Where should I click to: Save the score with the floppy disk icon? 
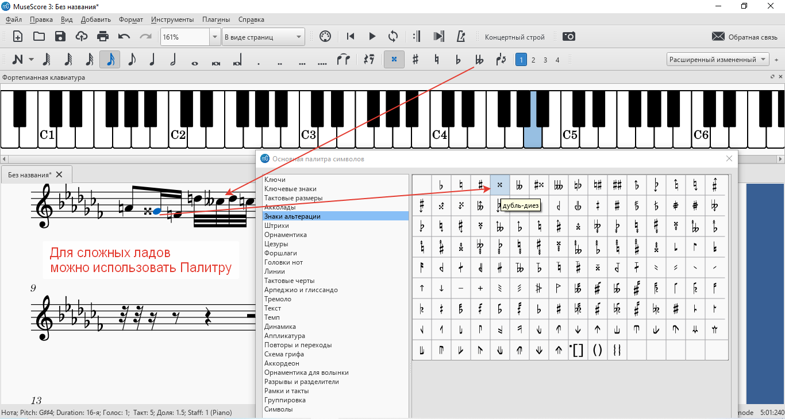(x=60, y=37)
